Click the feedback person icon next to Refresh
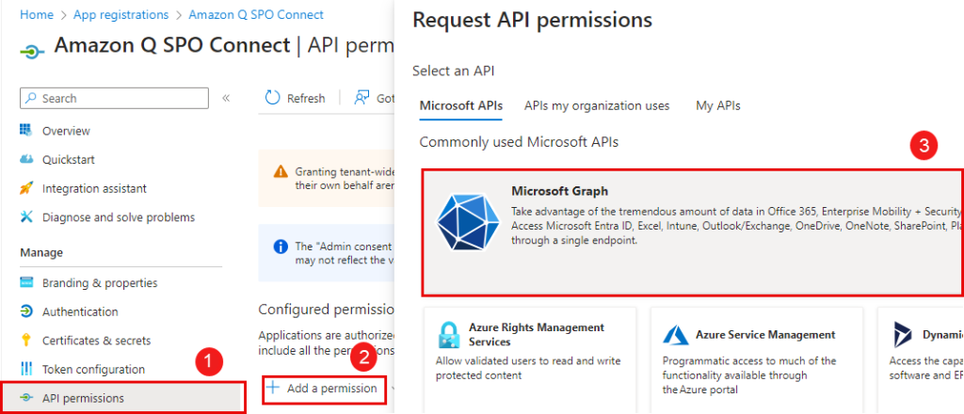The image size is (964, 414). click(361, 98)
